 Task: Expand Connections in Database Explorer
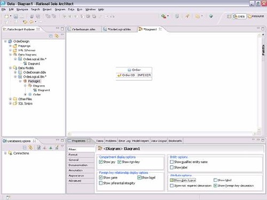pyautogui.click(x=5, y=153)
